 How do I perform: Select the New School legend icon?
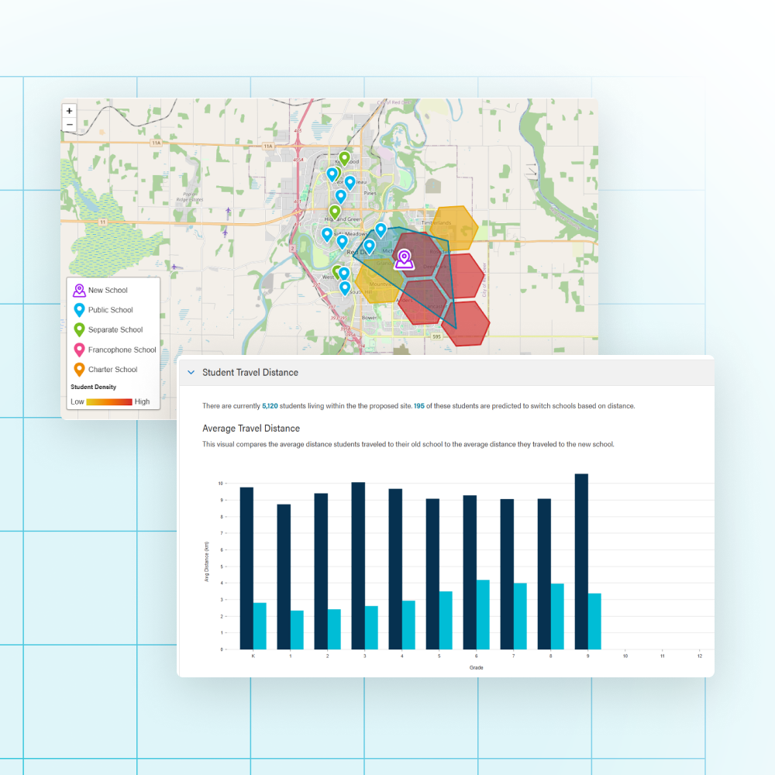77,290
